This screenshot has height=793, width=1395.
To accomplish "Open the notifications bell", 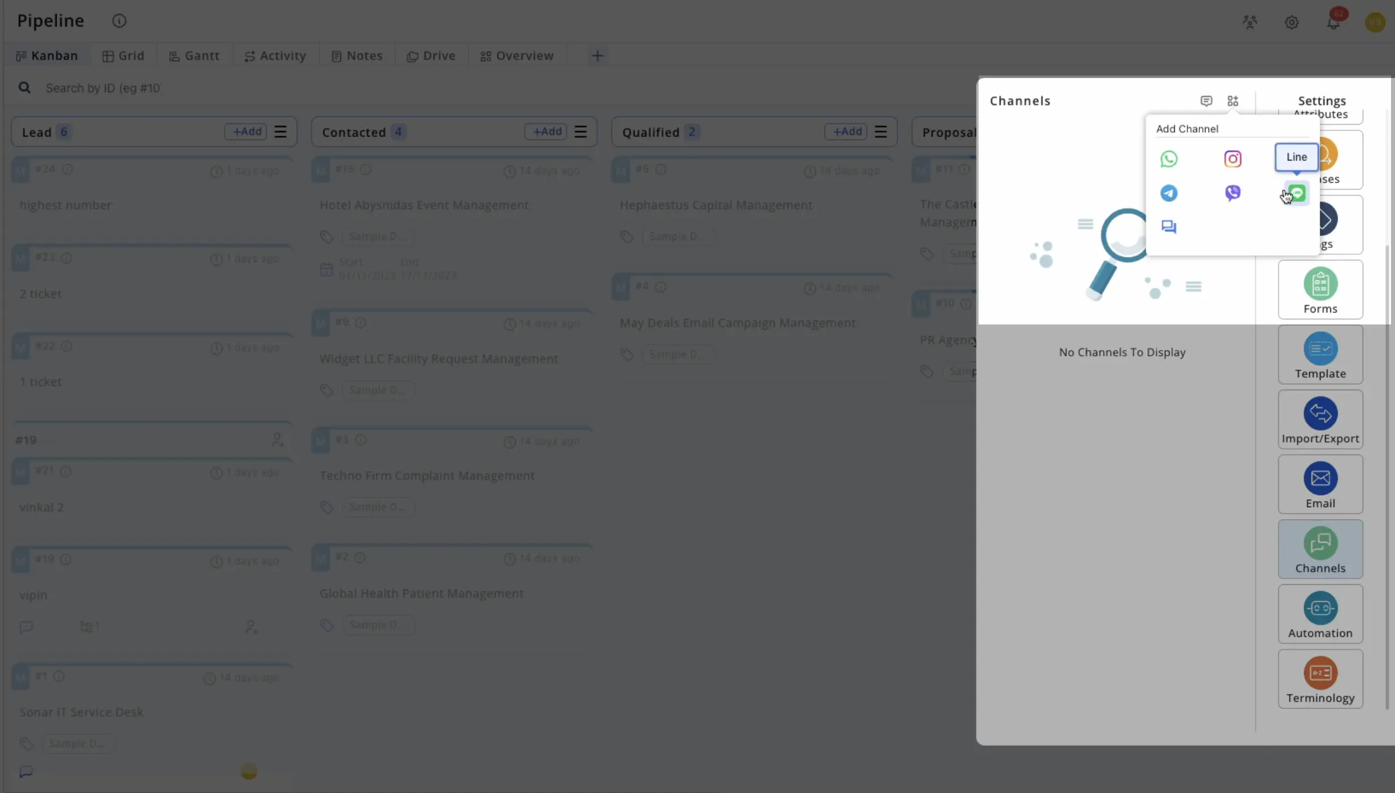I will coord(1333,22).
